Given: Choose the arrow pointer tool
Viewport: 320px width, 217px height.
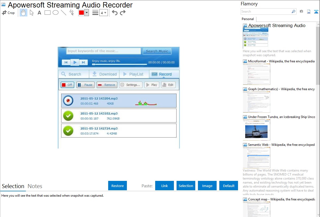Looking at the screenshot, I should [x=32, y=13].
